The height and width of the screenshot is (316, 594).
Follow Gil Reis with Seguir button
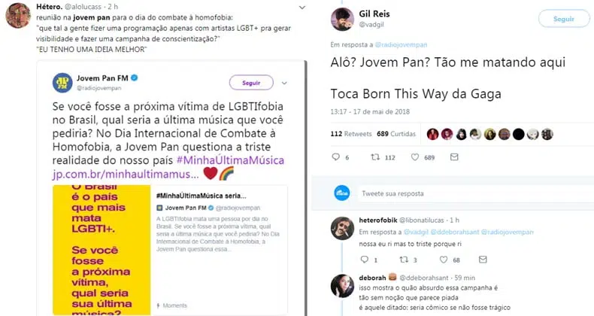pos(564,19)
